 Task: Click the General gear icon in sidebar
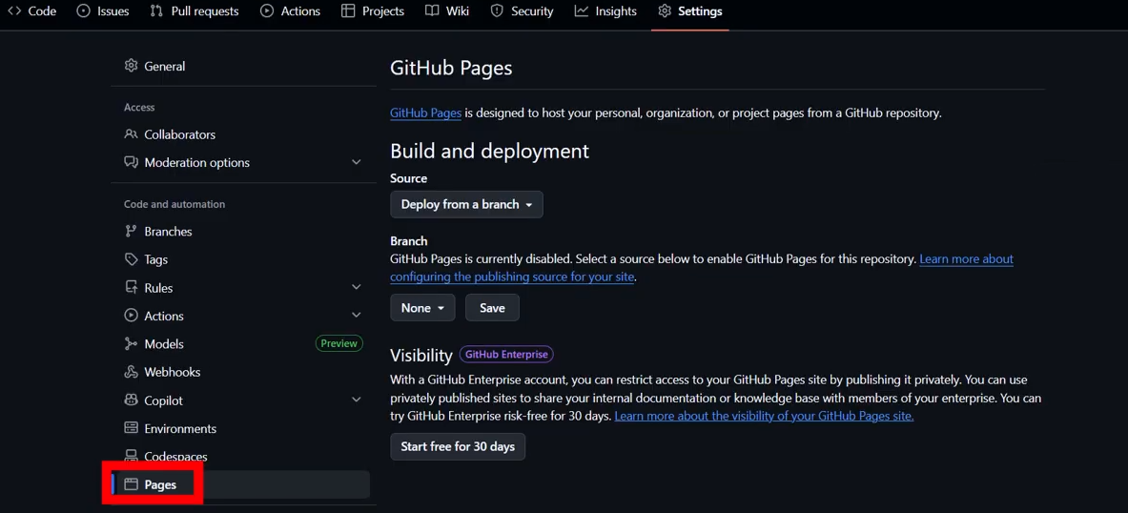coord(131,66)
